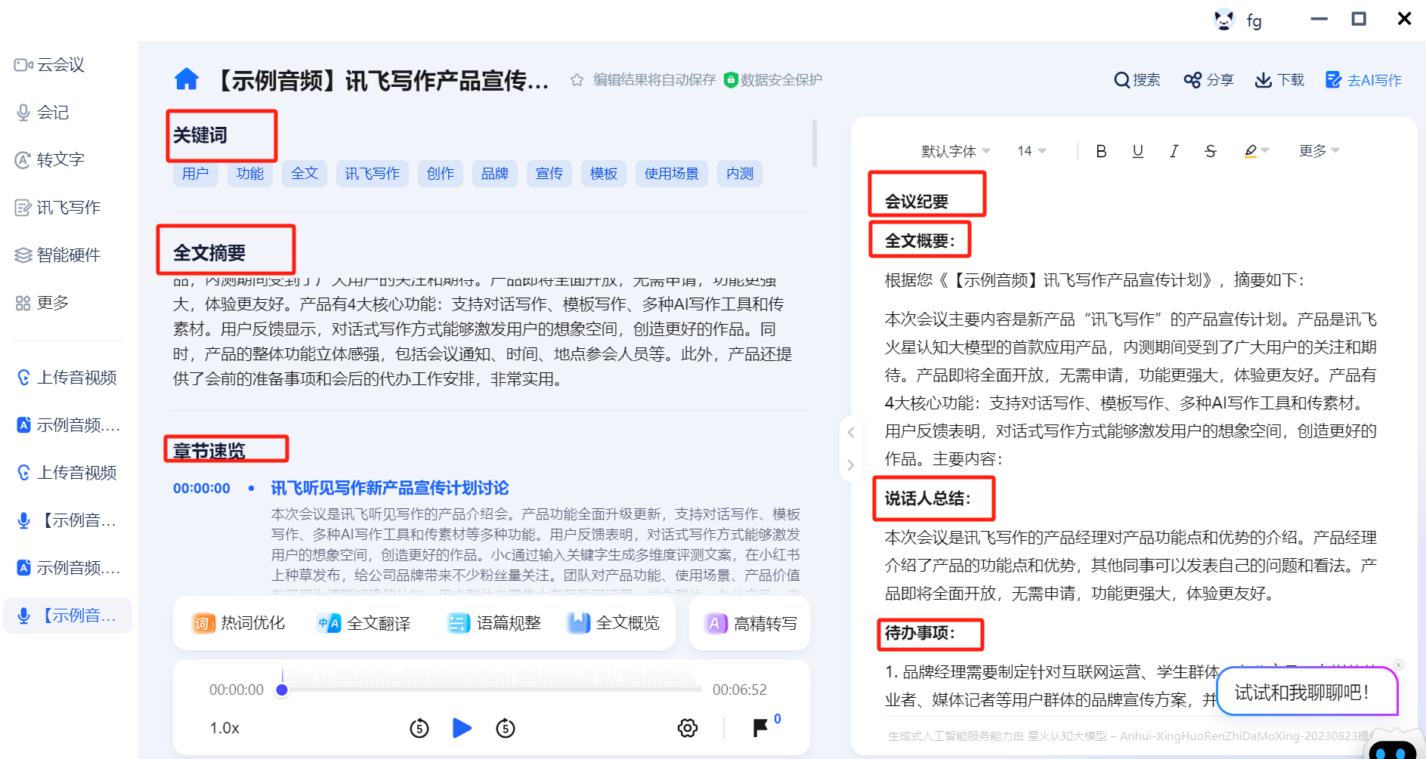Screen dimensions: 1426x759
Task: Toggle italic formatting
Action: point(1174,151)
